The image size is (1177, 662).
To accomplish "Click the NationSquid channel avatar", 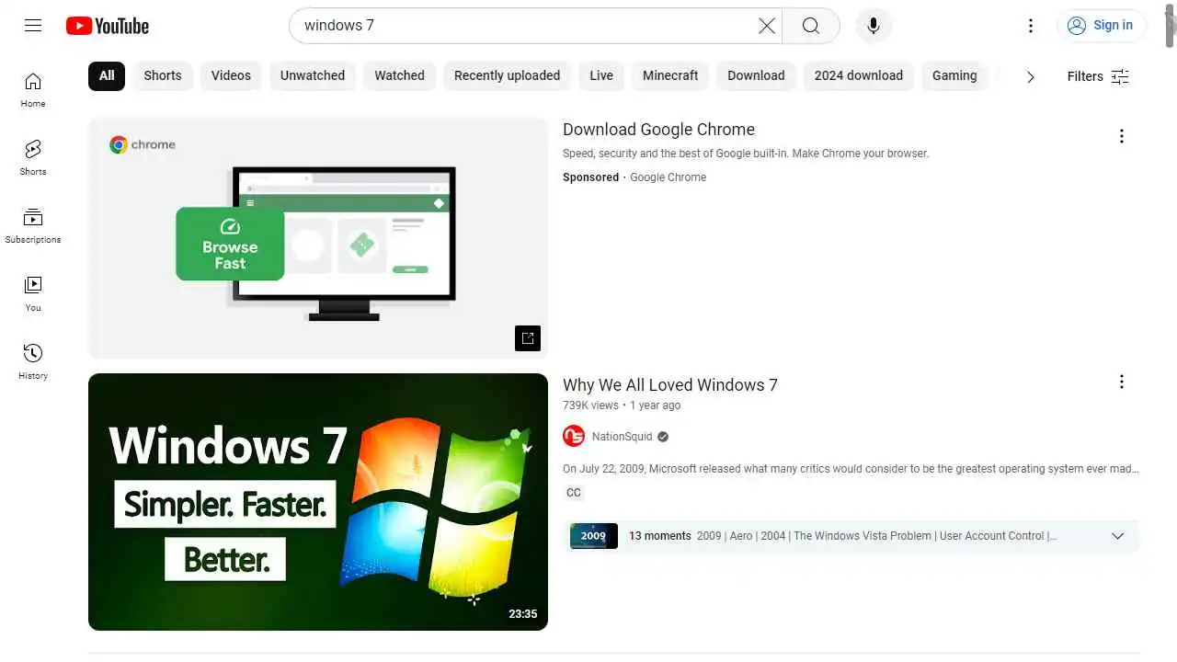I will (574, 436).
